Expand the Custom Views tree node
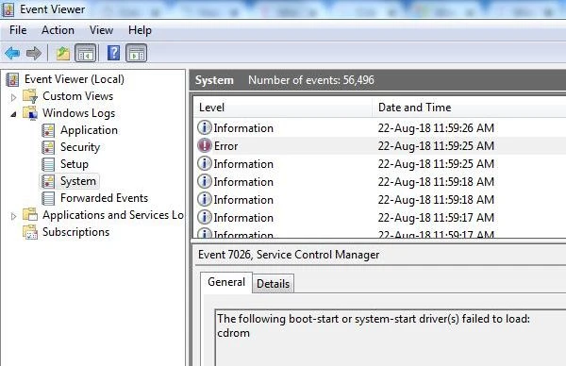The height and width of the screenshot is (366, 566). 13,97
